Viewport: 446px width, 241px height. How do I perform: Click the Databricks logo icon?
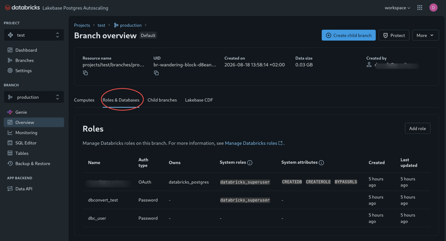pyautogui.click(x=7, y=8)
